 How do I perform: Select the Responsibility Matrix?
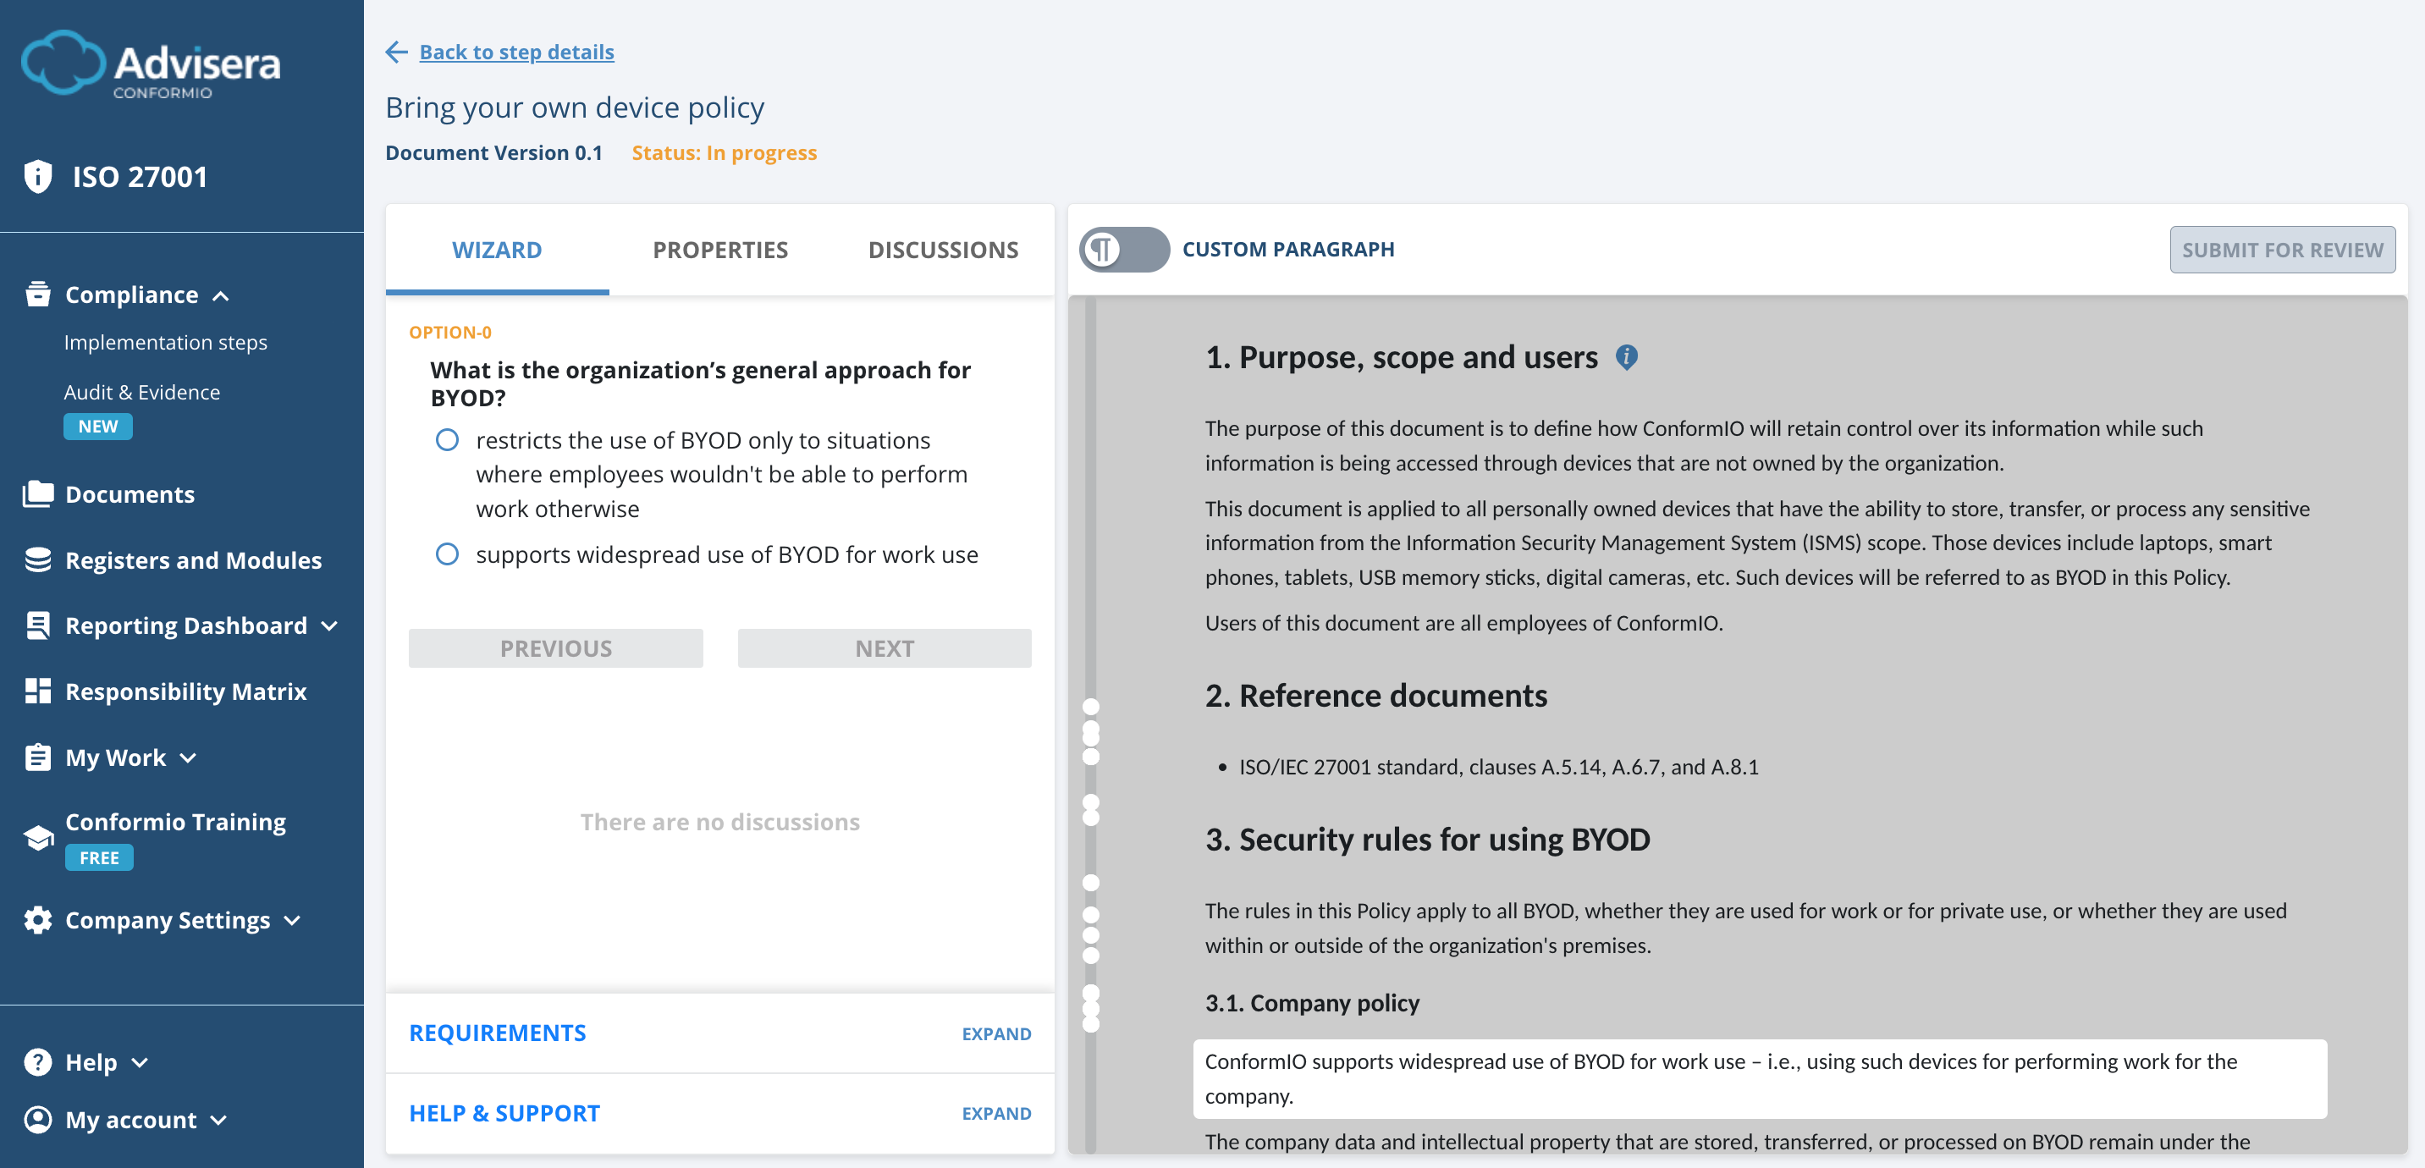tap(185, 691)
